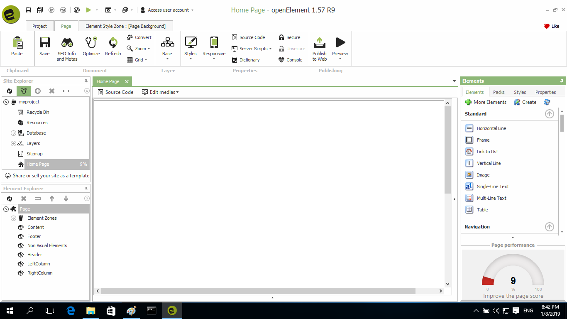Screen dimensions: 567x319
Task: Expand the Database tree node
Action: (13, 133)
